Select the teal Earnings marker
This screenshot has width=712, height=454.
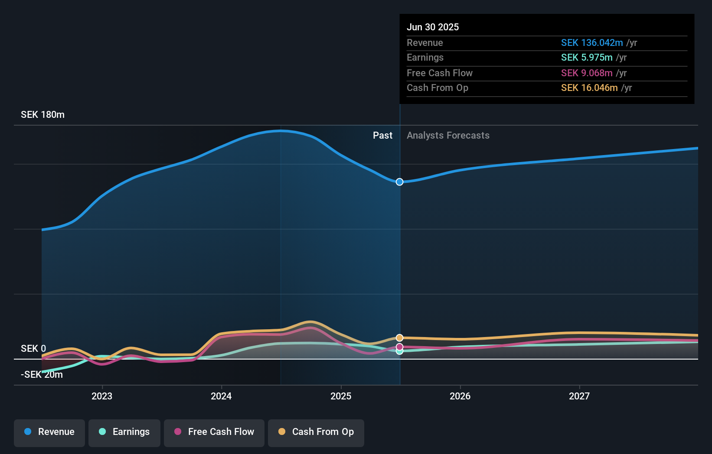(399, 351)
